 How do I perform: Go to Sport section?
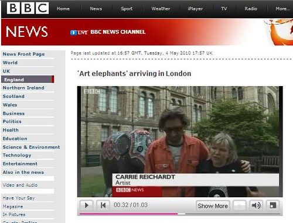pos(127,9)
